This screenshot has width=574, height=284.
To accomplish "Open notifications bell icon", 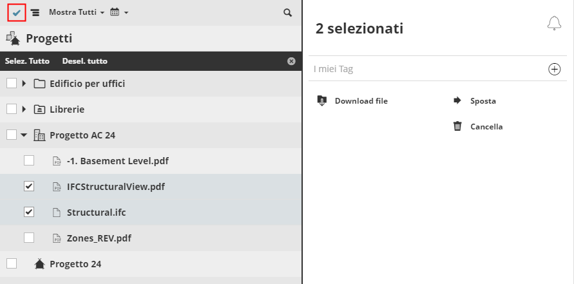I will tap(554, 24).
